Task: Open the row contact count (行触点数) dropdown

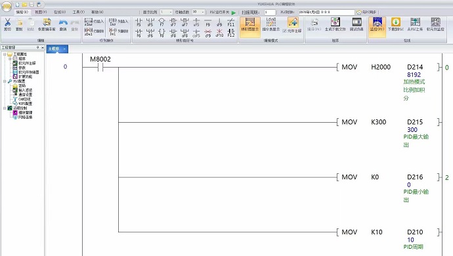Action: (x=198, y=12)
